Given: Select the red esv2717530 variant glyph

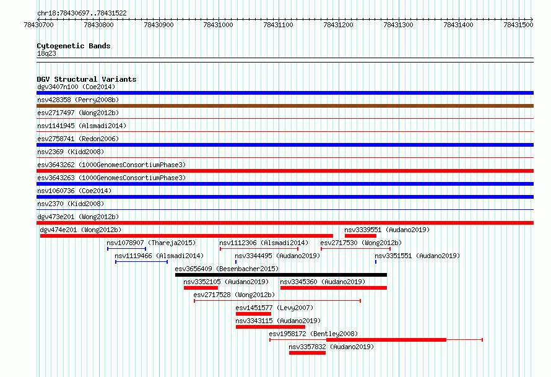Looking at the screenshot, I should 355,249.
